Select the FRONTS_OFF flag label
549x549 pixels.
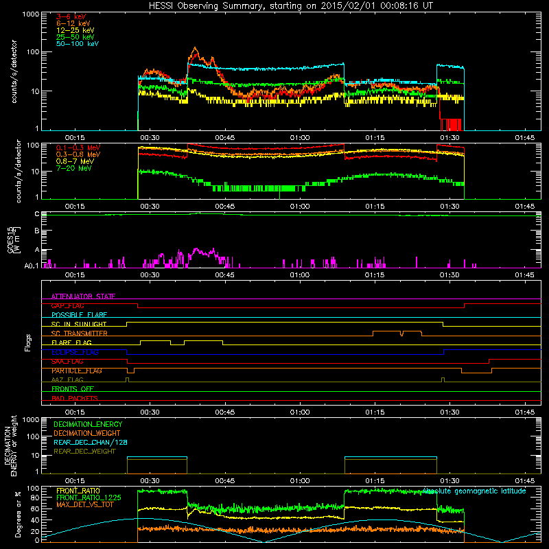click(73, 389)
